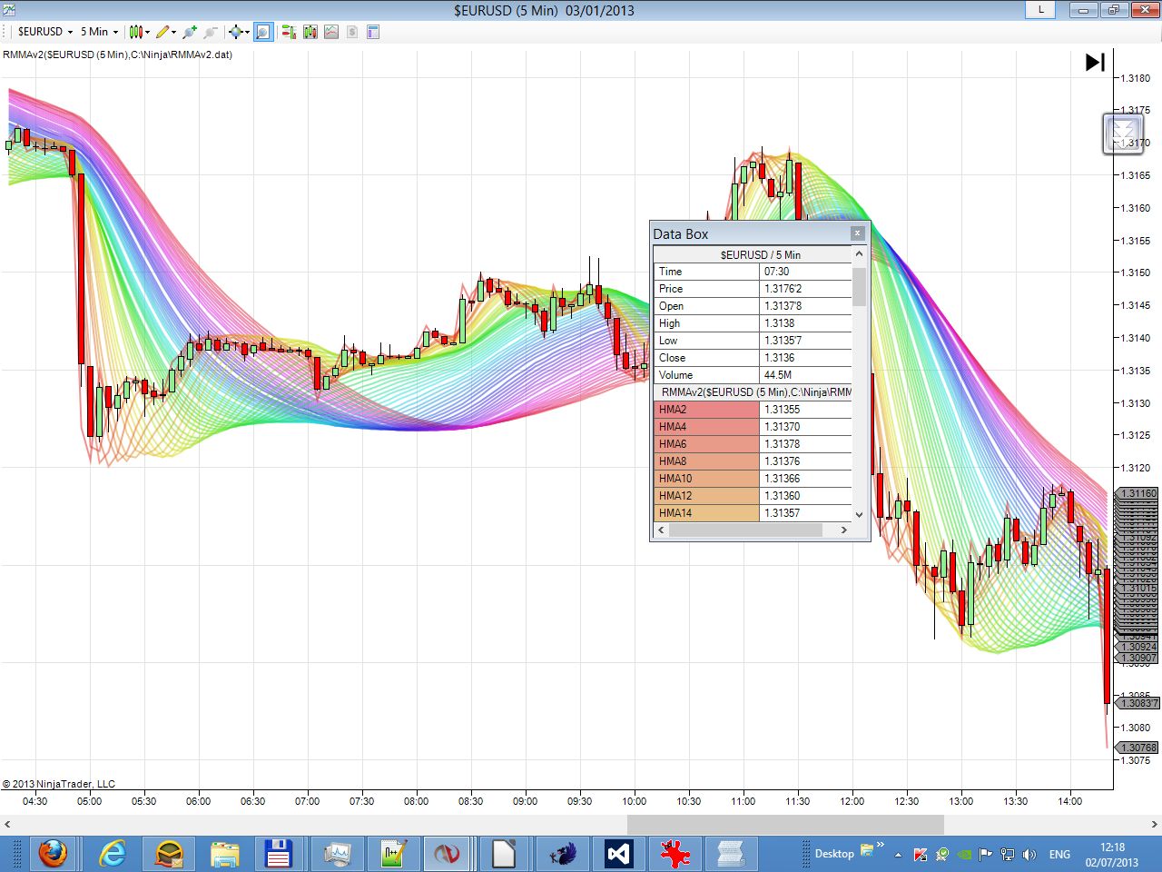1162x872 pixels.
Task: Click the double-chevron panel button near price axis
Action: 1123,134
